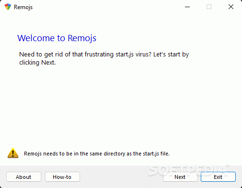Minimize the Remojs window
The height and width of the screenshot is (188, 242).
(187, 7)
